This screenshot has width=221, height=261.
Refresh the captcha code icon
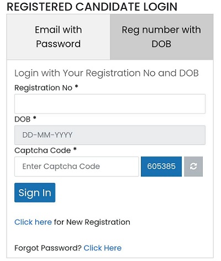point(193,166)
